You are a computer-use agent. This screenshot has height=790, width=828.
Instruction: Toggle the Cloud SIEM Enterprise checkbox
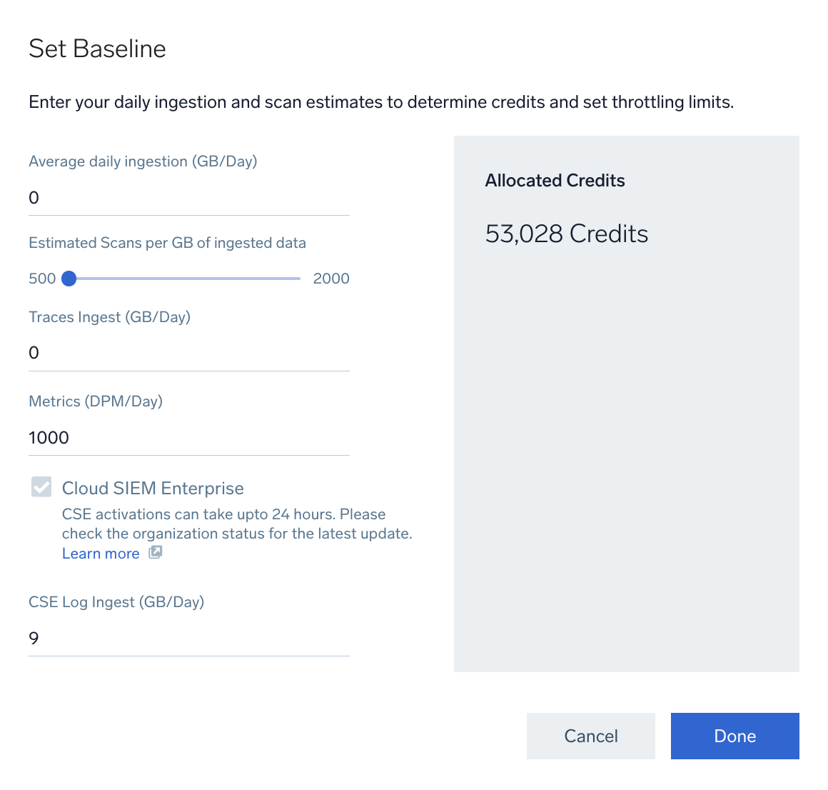tap(41, 487)
